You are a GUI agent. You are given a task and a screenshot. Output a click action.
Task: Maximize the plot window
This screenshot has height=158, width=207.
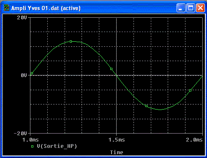pyautogui.click(x=191, y=8)
